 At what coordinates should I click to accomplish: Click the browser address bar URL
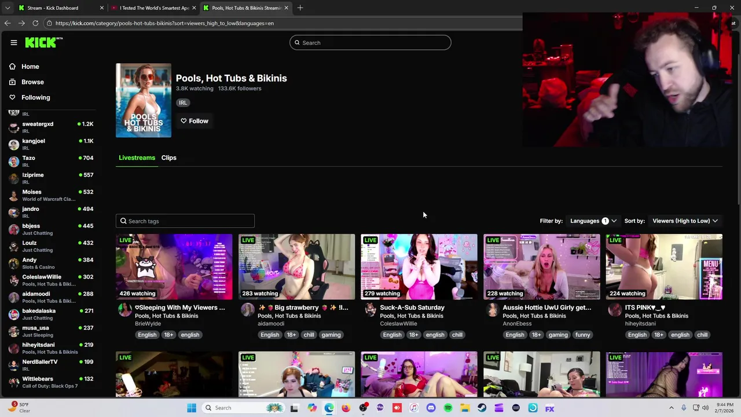[x=165, y=23]
